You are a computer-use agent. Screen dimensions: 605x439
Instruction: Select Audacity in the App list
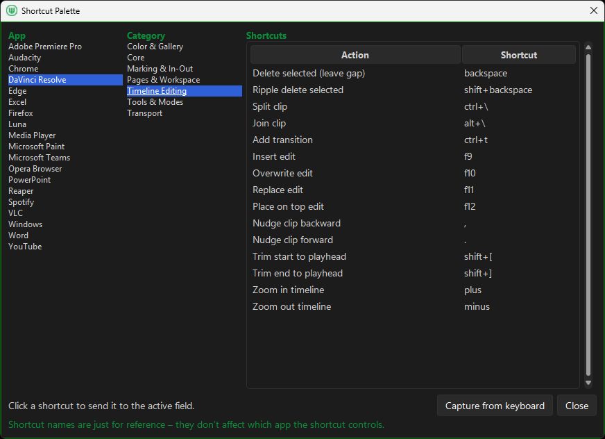[x=24, y=57]
